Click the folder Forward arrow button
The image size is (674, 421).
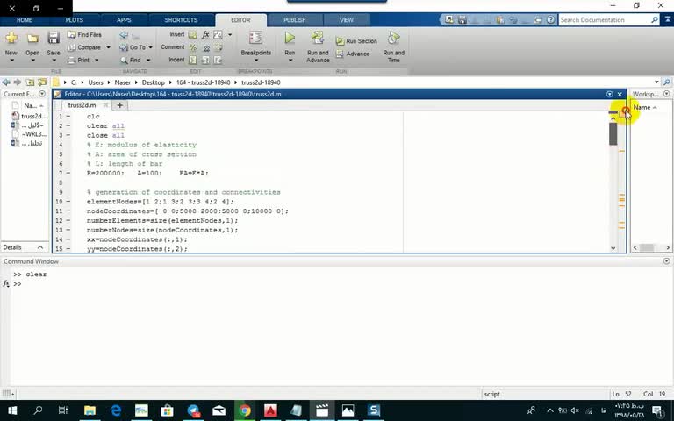click(18, 82)
